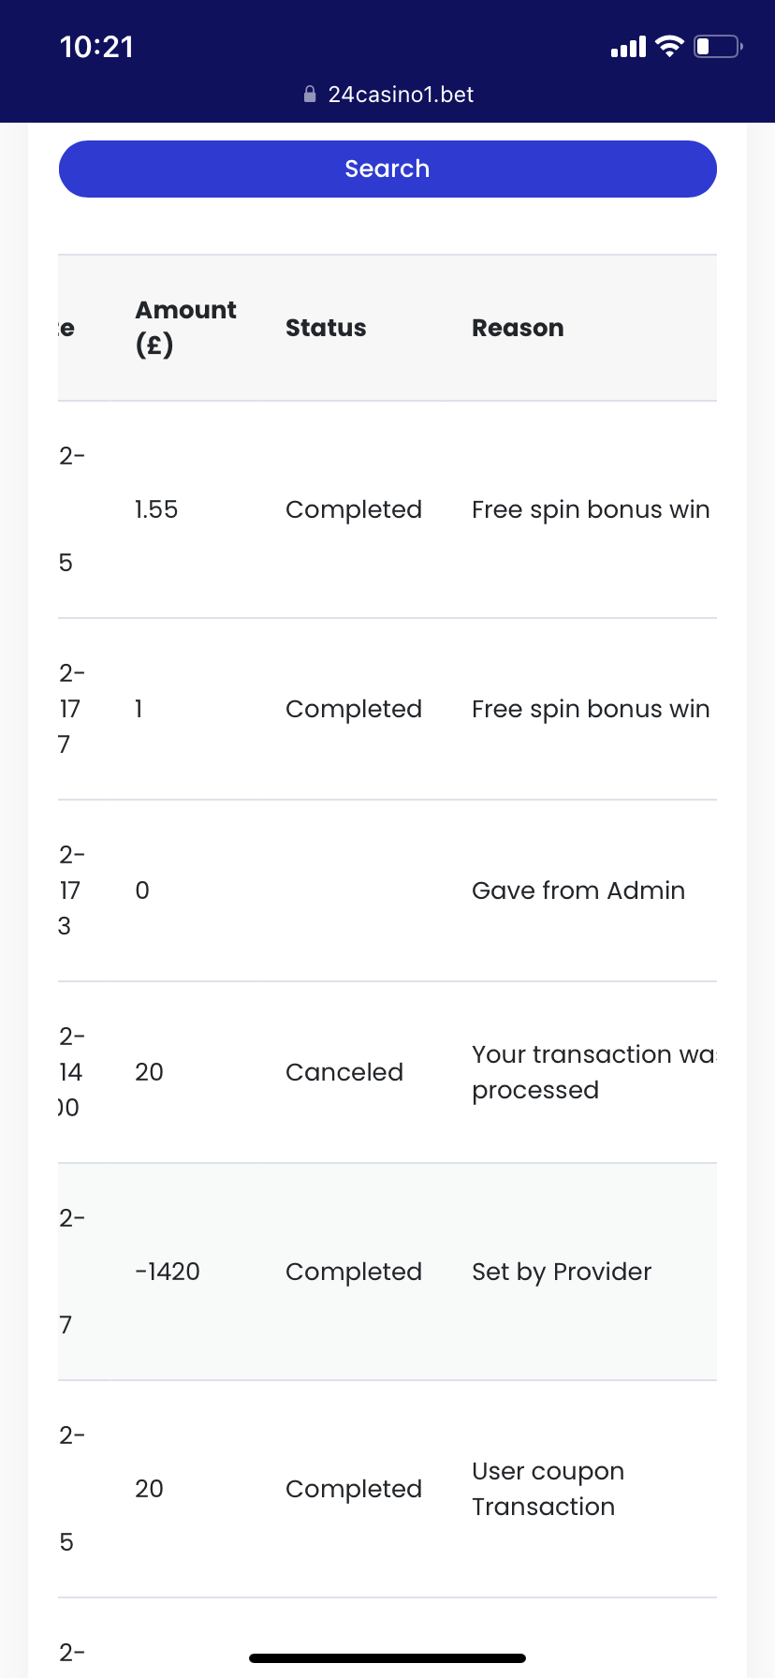Tap the cellular signal bars icon
775x1678 pixels.
(x=628, y=47)
